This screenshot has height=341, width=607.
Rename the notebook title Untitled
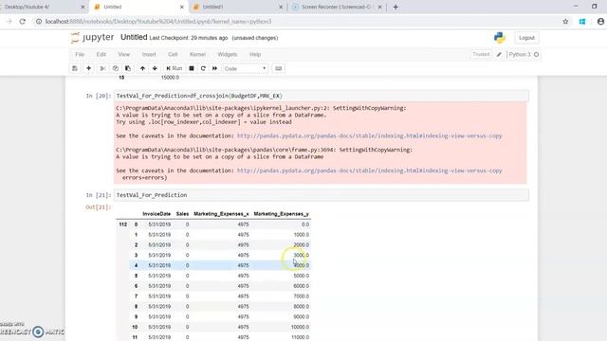[134, 38]
